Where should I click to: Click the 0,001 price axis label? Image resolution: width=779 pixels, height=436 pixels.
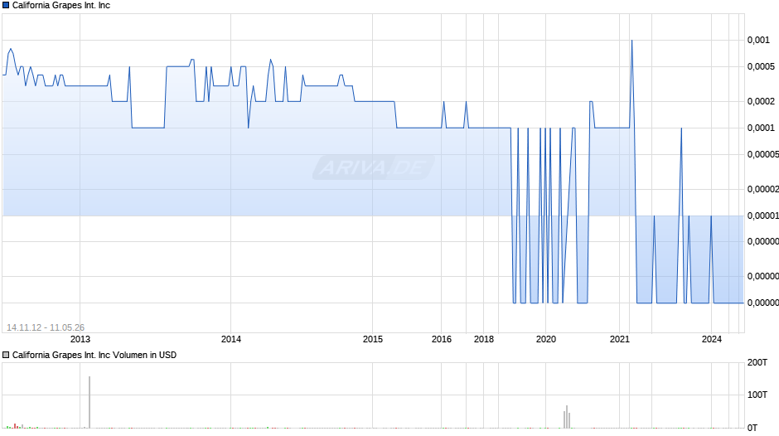758,41
